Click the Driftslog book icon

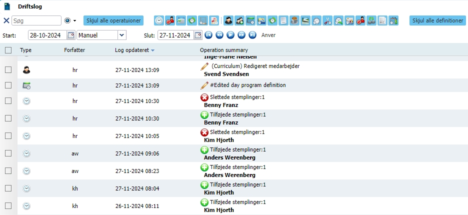7,6
